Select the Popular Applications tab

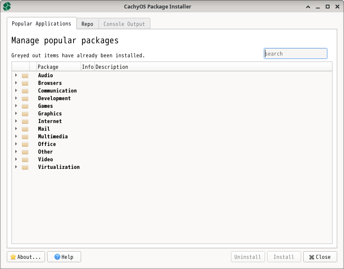(x=42, y=24)
